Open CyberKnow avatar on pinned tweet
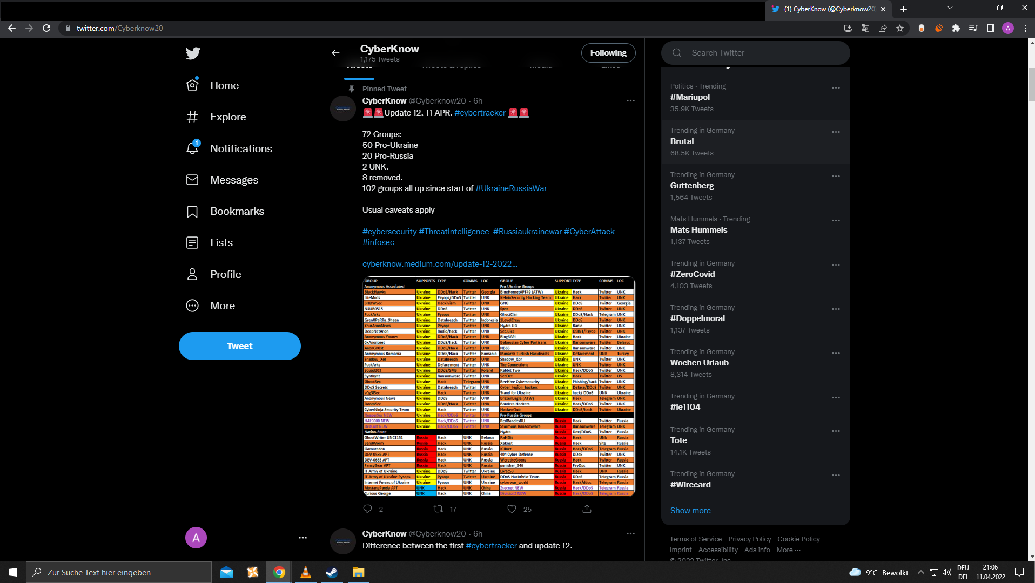The image size is (1035, 583). [343, 109]
